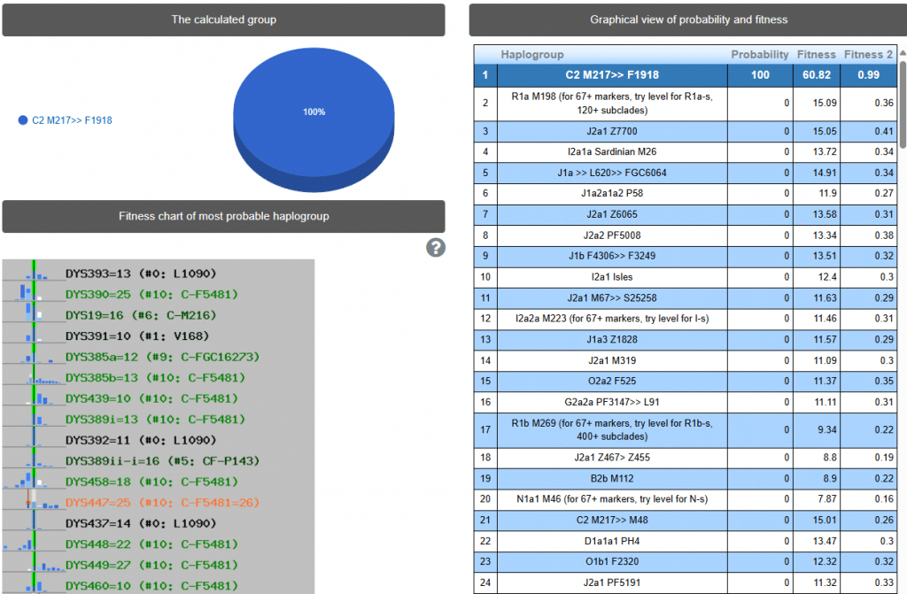Select the top row C2 M217>> F1918
Viewport: 907px width, 594px height.
pyautogui.click(x=611, y=75)
